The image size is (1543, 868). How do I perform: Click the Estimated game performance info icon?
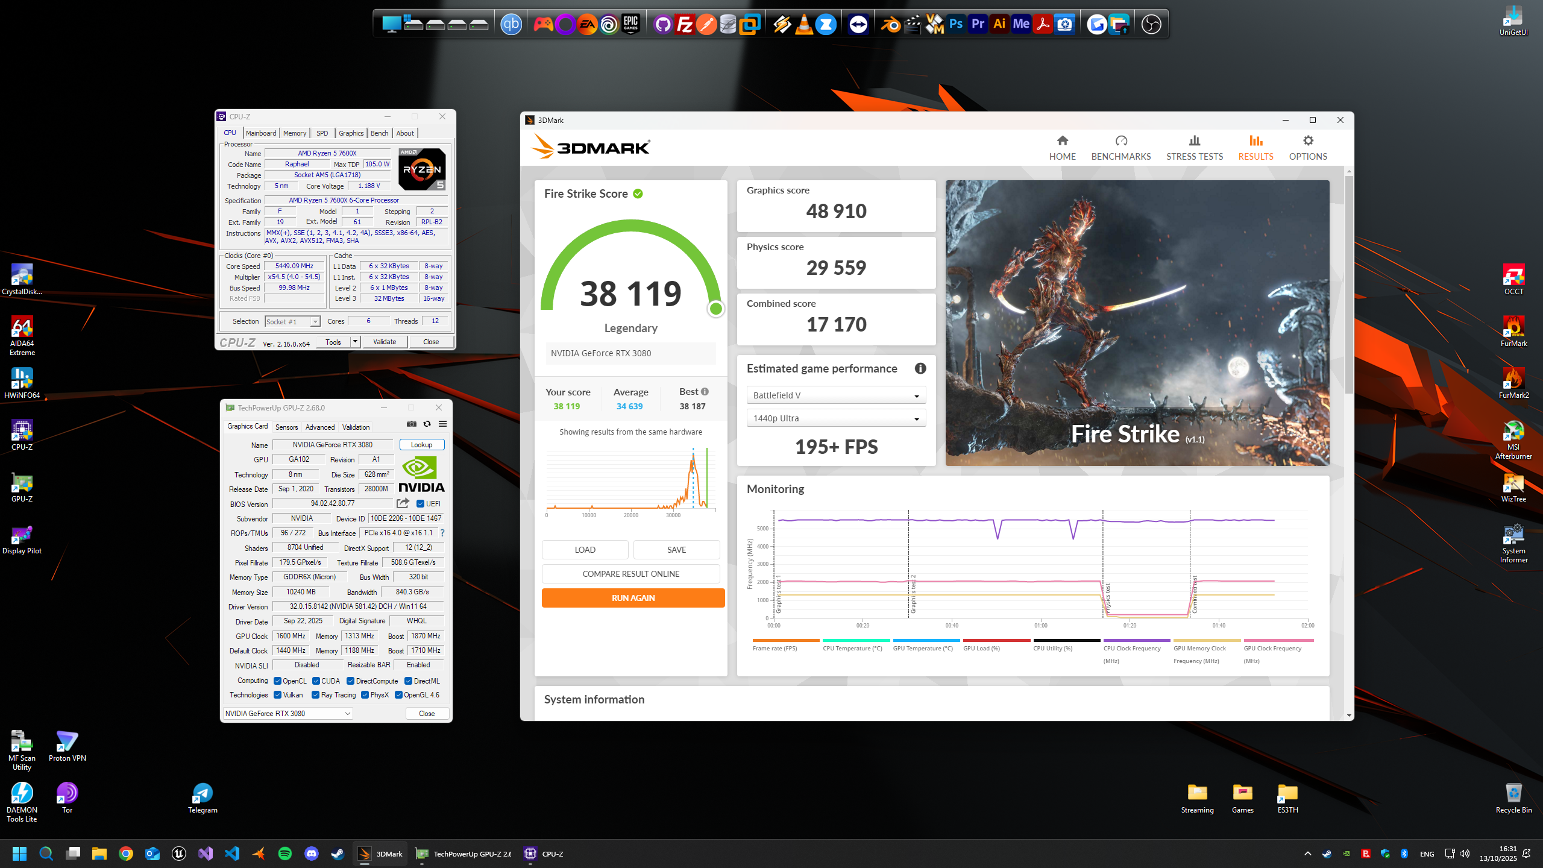coord(920,368)
